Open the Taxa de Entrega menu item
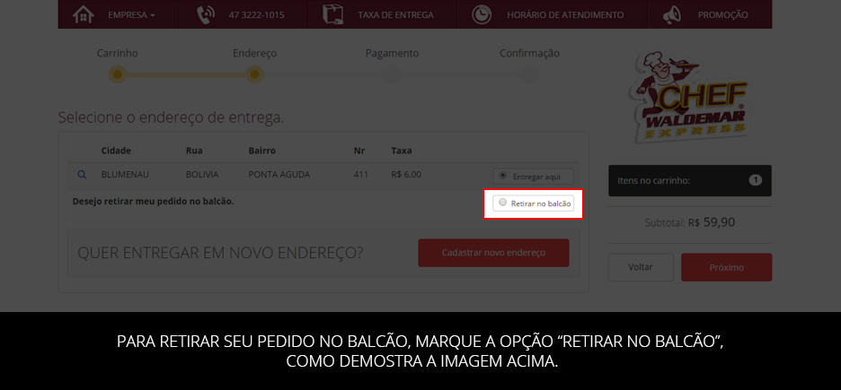841x390 pixels. [x=396, y=15]
